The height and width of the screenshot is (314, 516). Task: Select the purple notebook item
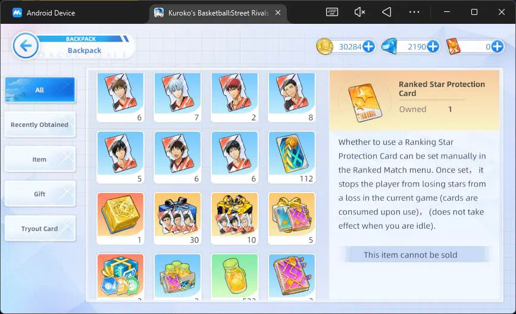pyautogui.click(x=292, y=277)
